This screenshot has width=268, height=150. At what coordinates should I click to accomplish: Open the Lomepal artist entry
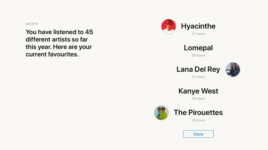(x=198, y=48)
